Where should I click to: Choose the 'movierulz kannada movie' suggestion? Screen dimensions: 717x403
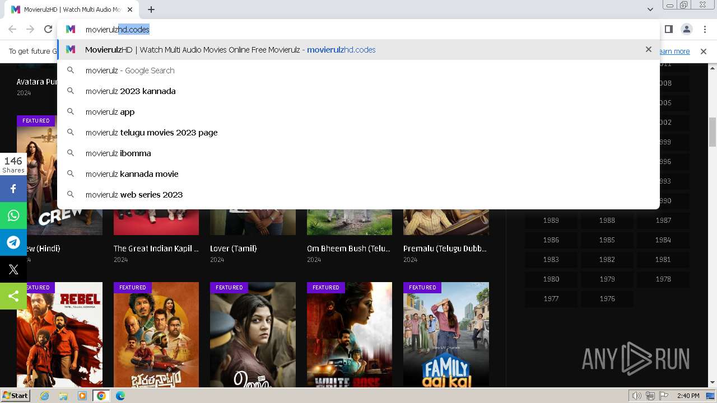tap(358, 174)
